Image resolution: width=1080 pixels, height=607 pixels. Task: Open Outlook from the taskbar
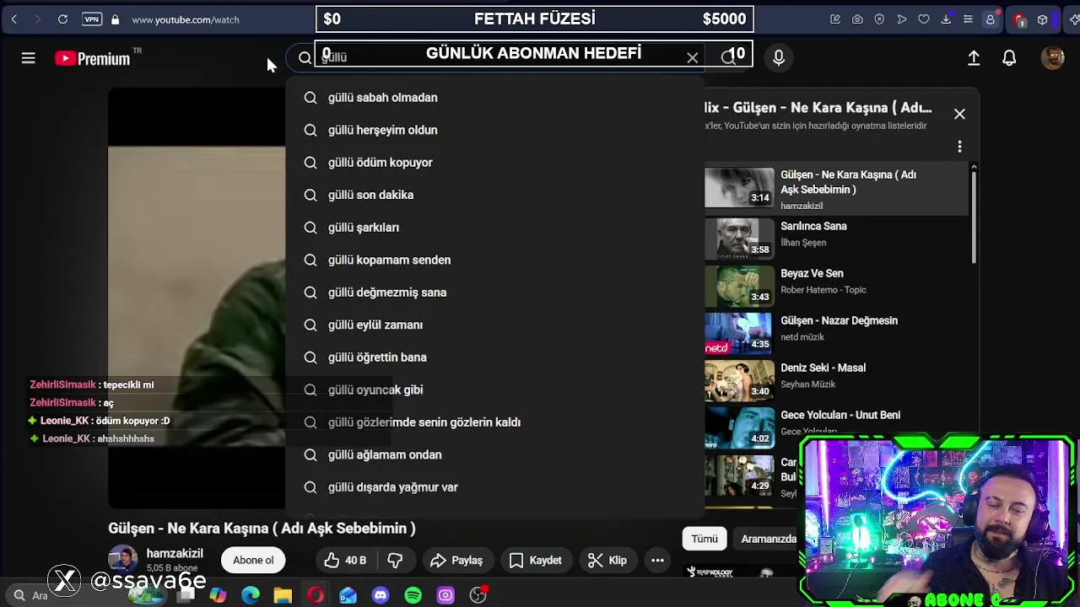coord(348,595)
